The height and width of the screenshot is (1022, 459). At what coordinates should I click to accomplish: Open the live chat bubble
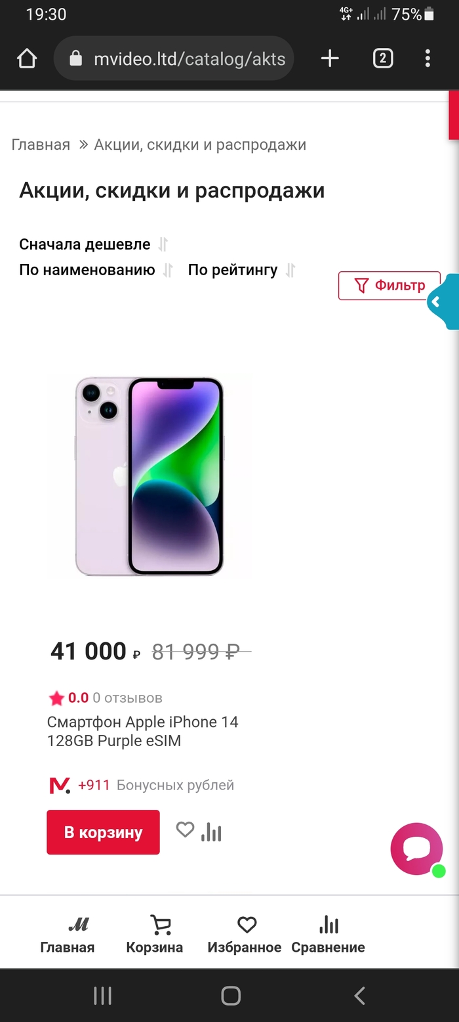(416, 849)
